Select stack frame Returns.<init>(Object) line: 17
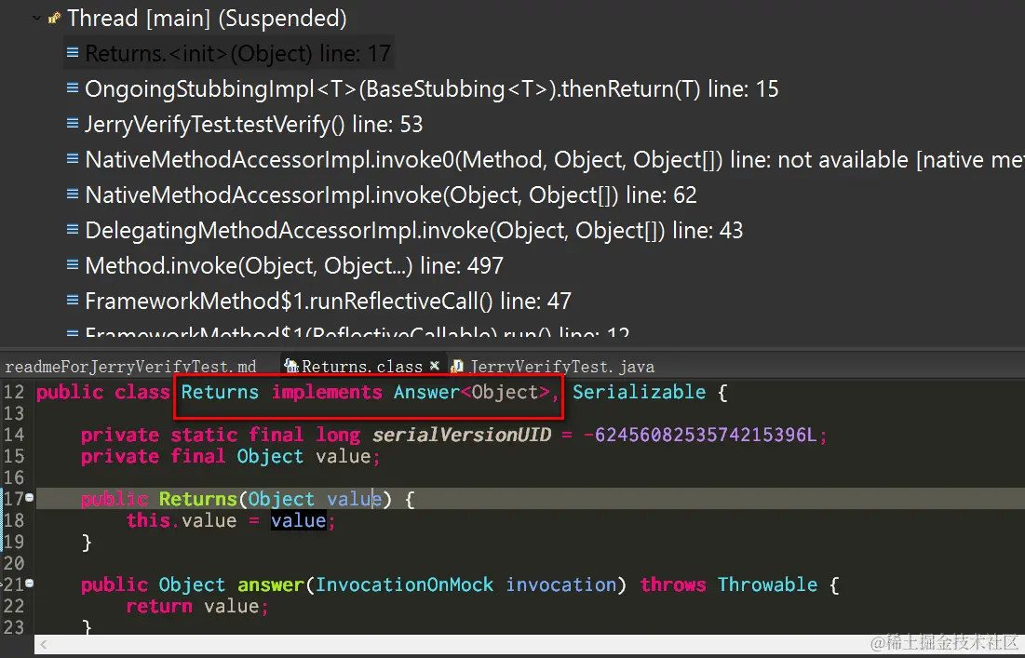 (x=238, y=53)
